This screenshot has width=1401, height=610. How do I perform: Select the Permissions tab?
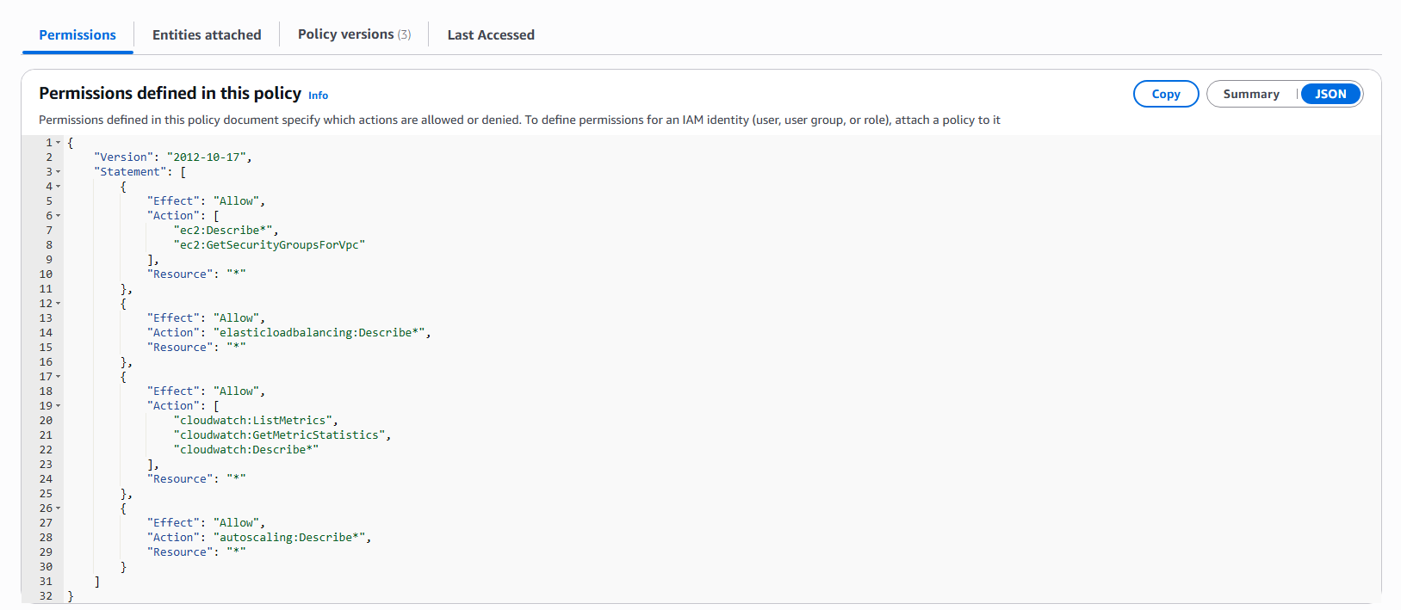[x=77, y=35]
